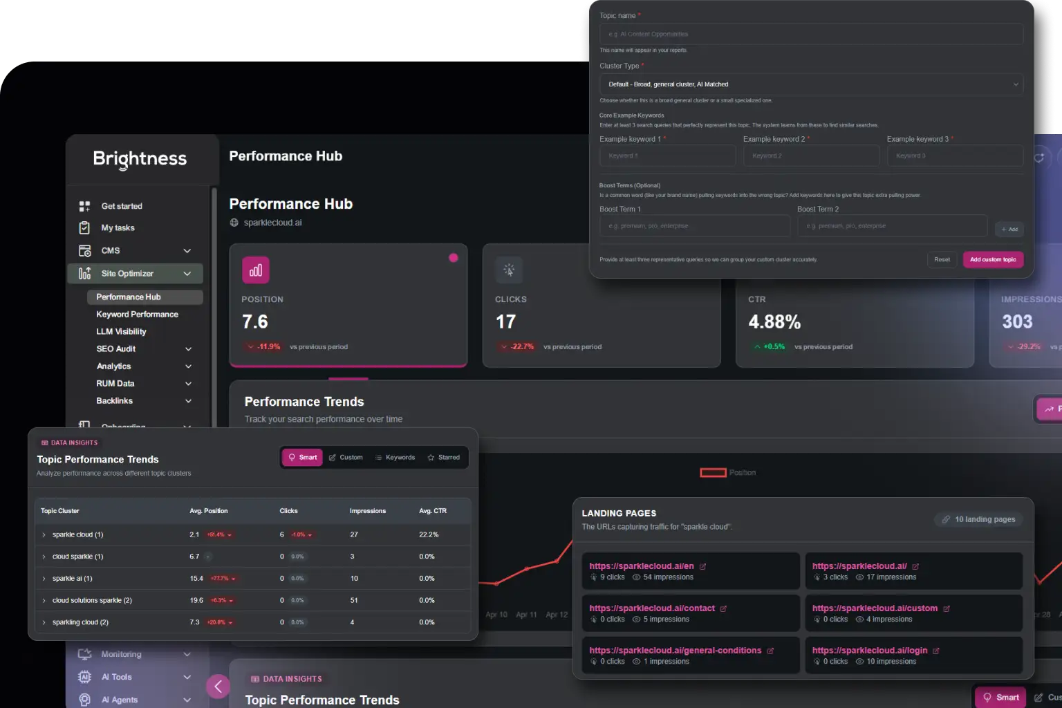The height and width of the screenshot is (708, 1062).
Task: Expand the Analytics submenu
Action: 188,366
